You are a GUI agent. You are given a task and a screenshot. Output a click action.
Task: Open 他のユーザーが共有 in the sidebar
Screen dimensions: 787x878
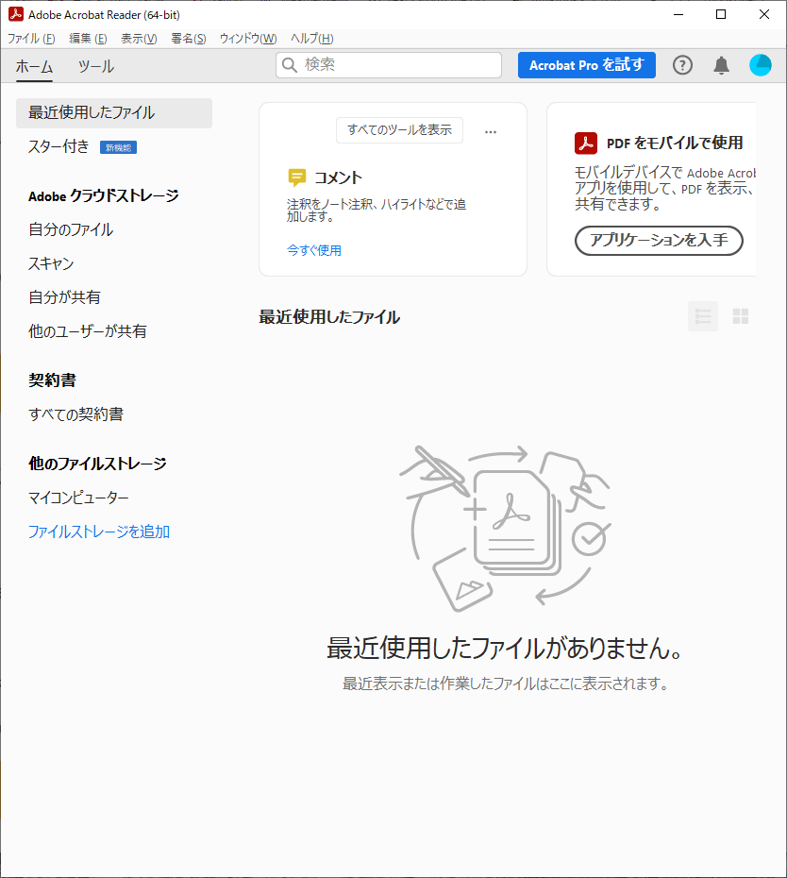pyautogui.click(x=88, y=331)
